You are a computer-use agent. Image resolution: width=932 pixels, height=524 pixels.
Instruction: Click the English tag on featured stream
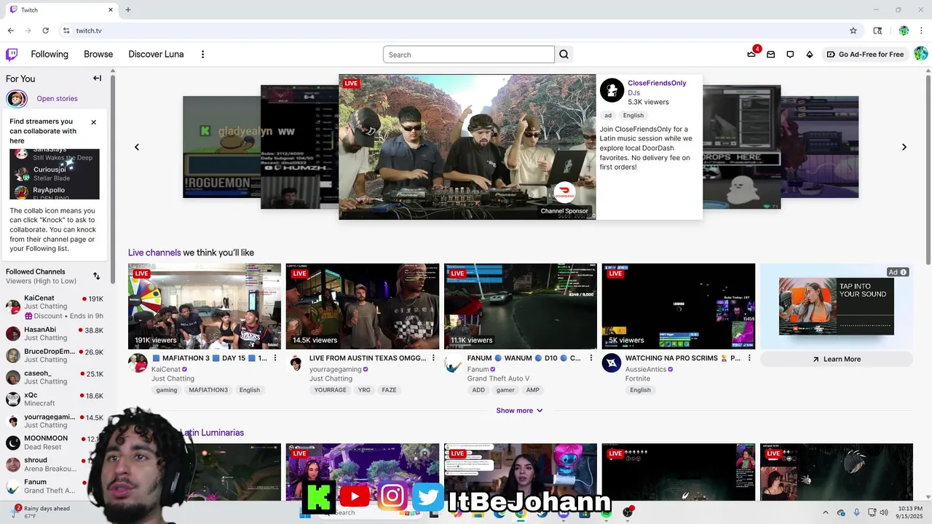pyautogui.click(x=633, y=115)
